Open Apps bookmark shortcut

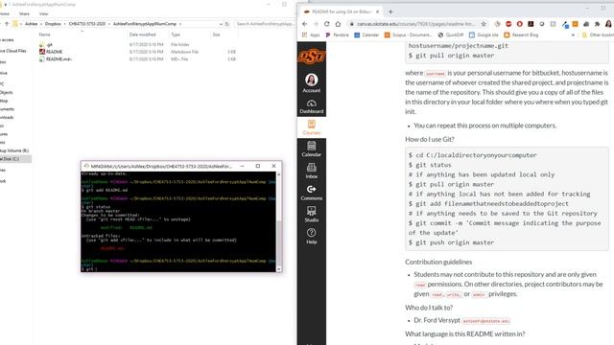(311, 34)
